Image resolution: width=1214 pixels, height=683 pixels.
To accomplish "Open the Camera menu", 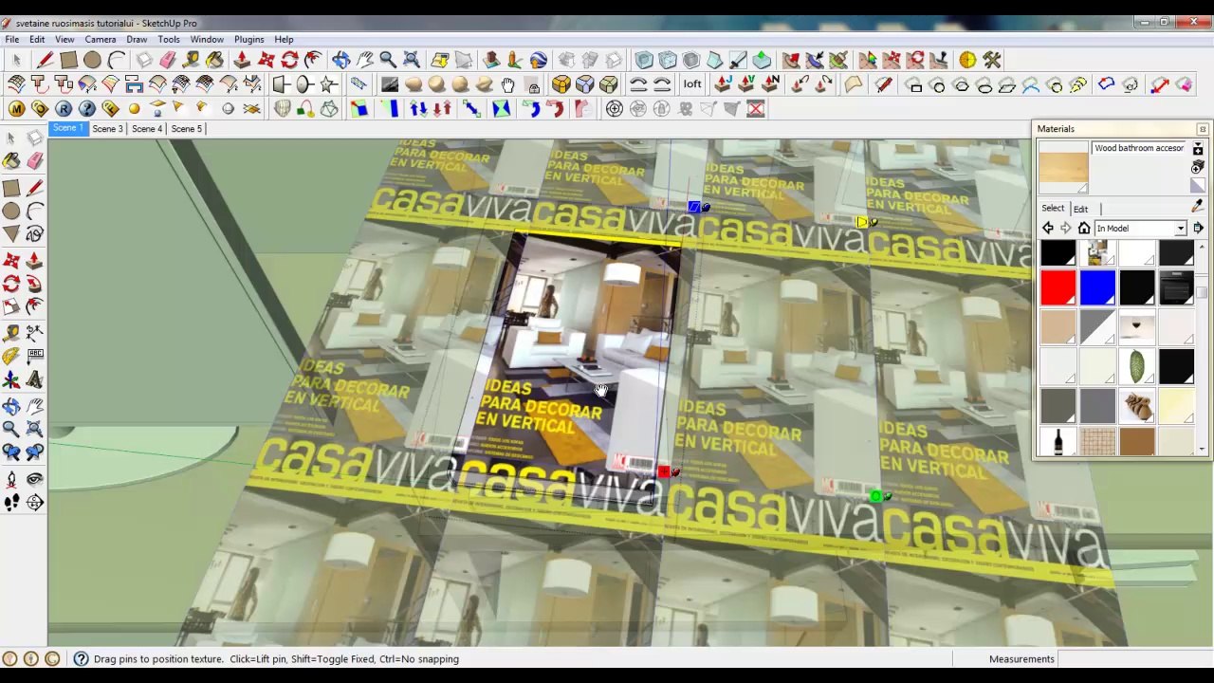I will click(x=101, y=40).
